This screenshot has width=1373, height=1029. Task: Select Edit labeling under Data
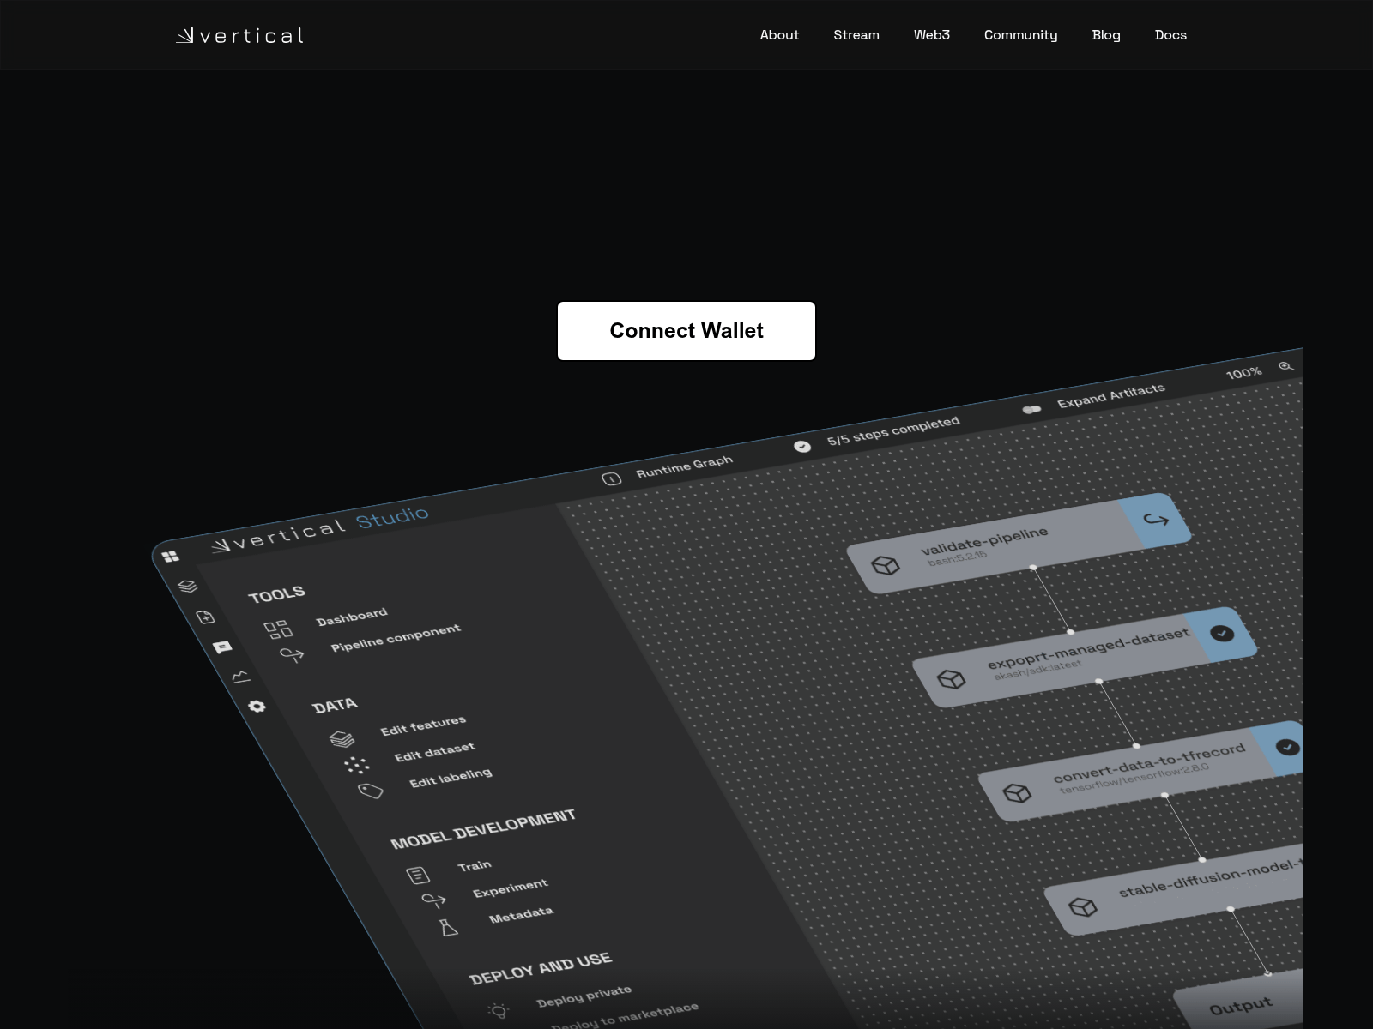point(451,777)
